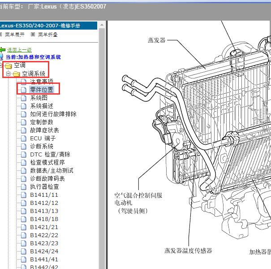Screen dimensions: 271x269
Task: Open the 诊断系统 entry
Action: pos(42,146)
